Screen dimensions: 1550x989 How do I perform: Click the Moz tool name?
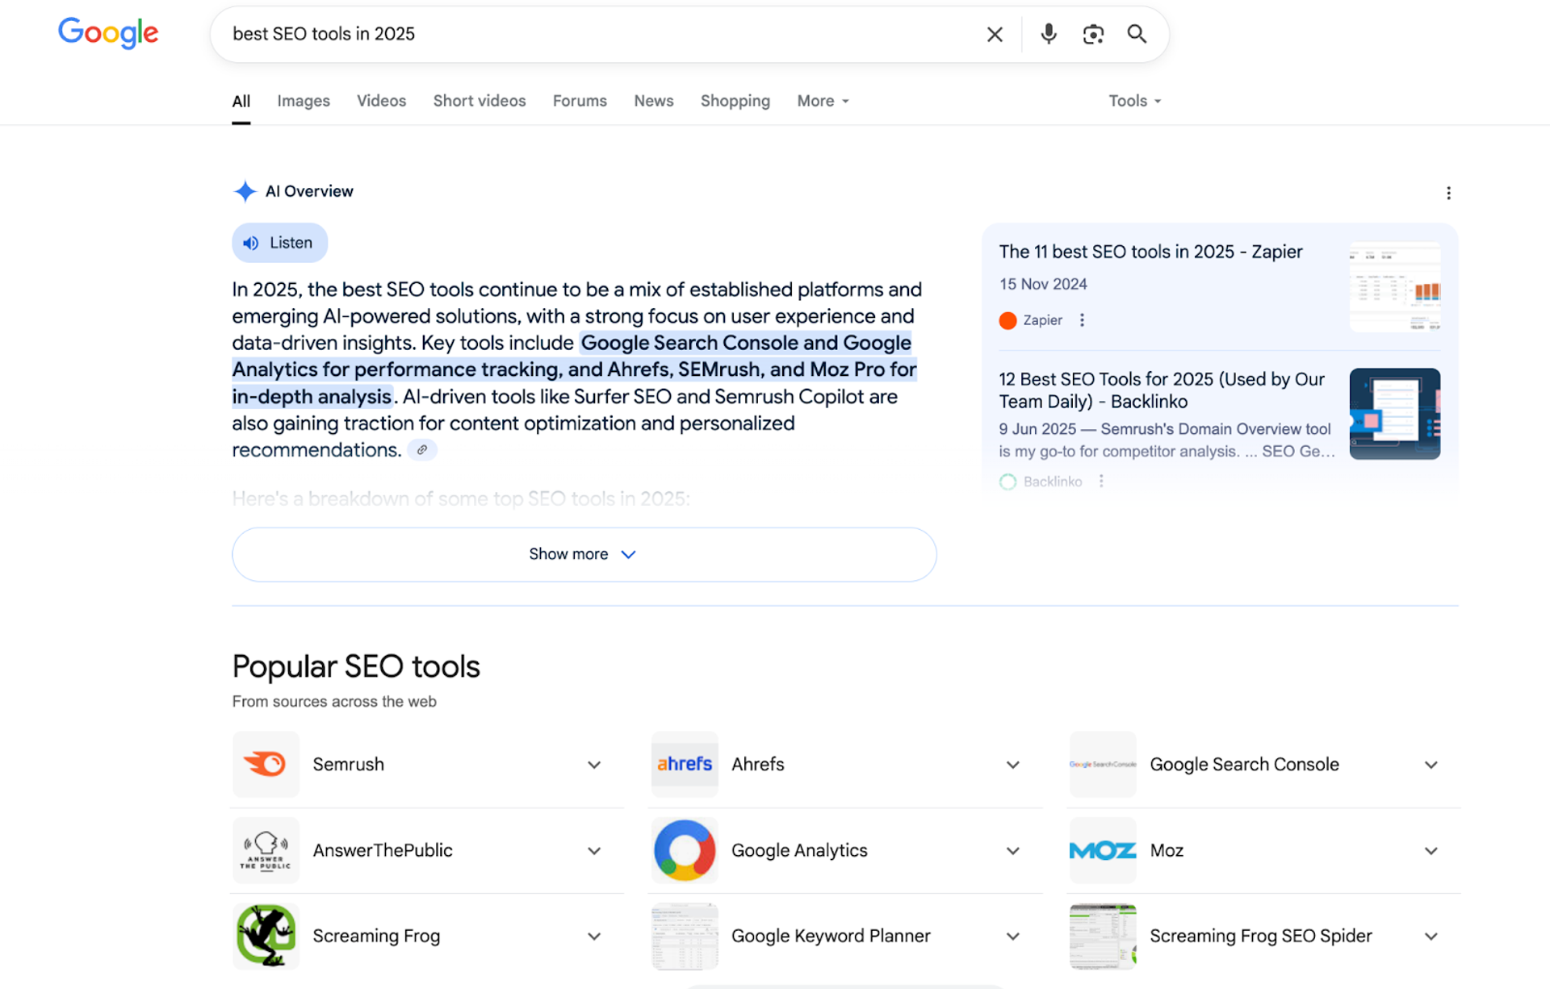point(1167,850)
